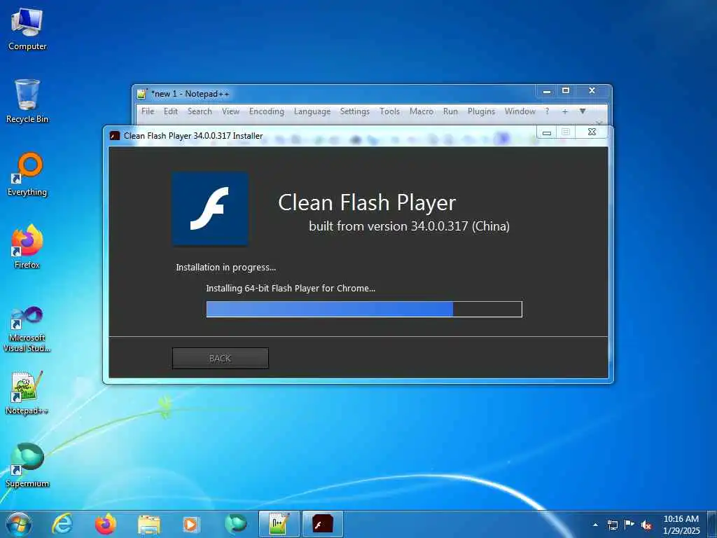Select the Microsoft Visual Studio shortcut

(x=27, y=330)
